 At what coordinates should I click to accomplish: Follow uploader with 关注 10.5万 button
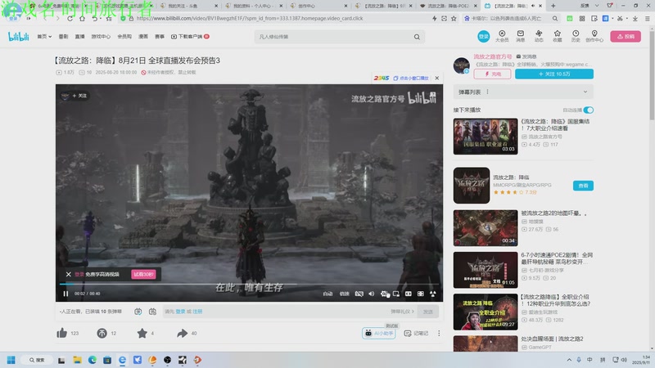coord(554,74)
